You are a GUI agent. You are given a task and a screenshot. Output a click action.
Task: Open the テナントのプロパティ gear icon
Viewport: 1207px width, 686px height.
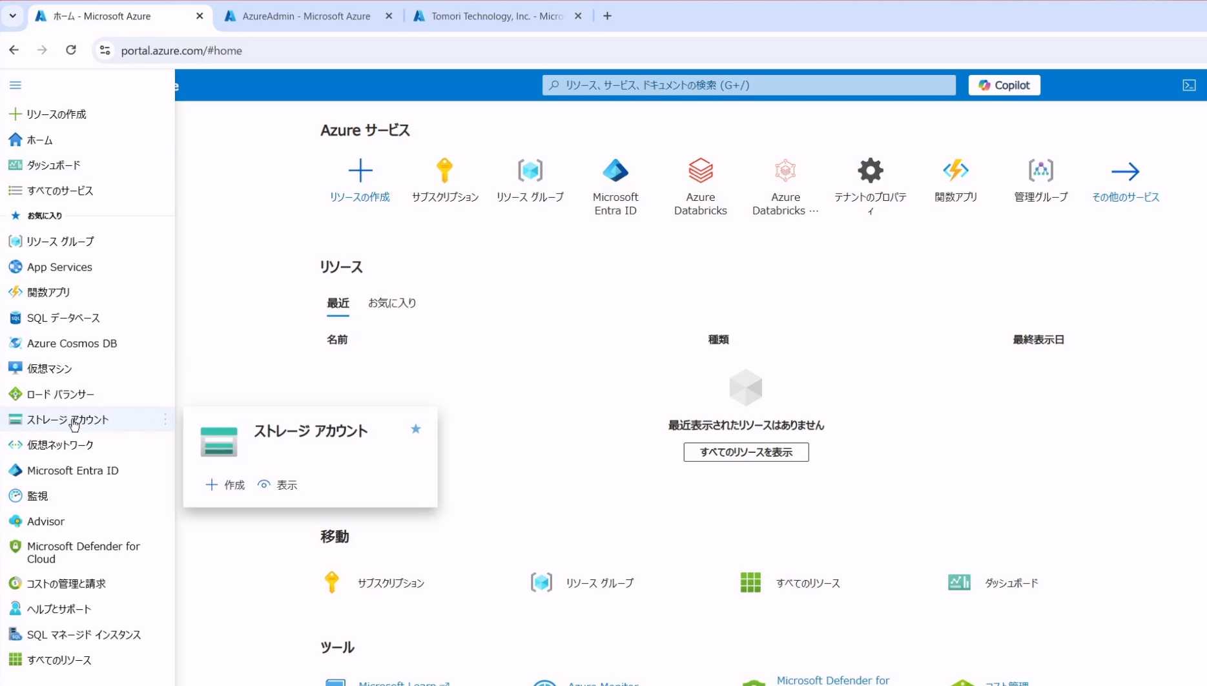pos(870,171)
